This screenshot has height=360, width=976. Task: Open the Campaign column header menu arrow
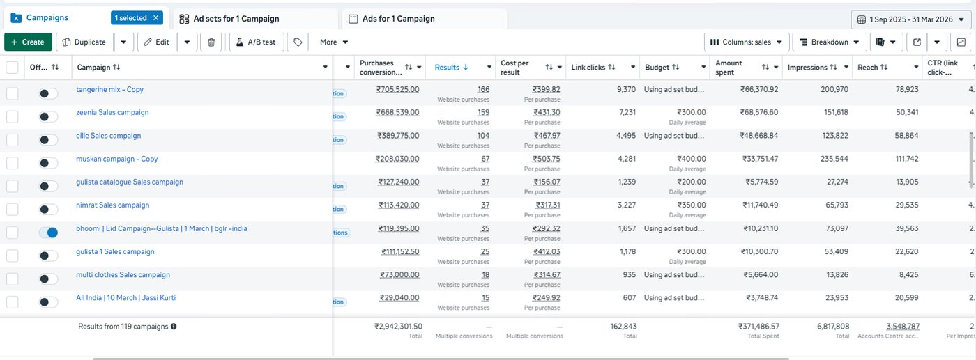(326, 68)
